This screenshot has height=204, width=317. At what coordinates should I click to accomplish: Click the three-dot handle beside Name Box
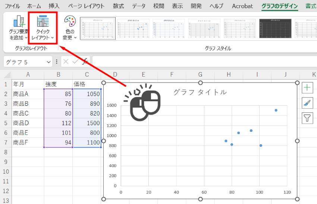click(57, 62)
